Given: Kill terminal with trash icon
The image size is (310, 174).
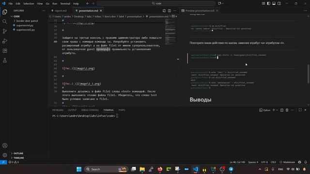Looking at the screenshot, I should click(x=287, y=110).
